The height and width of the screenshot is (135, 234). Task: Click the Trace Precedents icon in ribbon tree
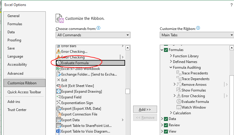coord(179,73)
